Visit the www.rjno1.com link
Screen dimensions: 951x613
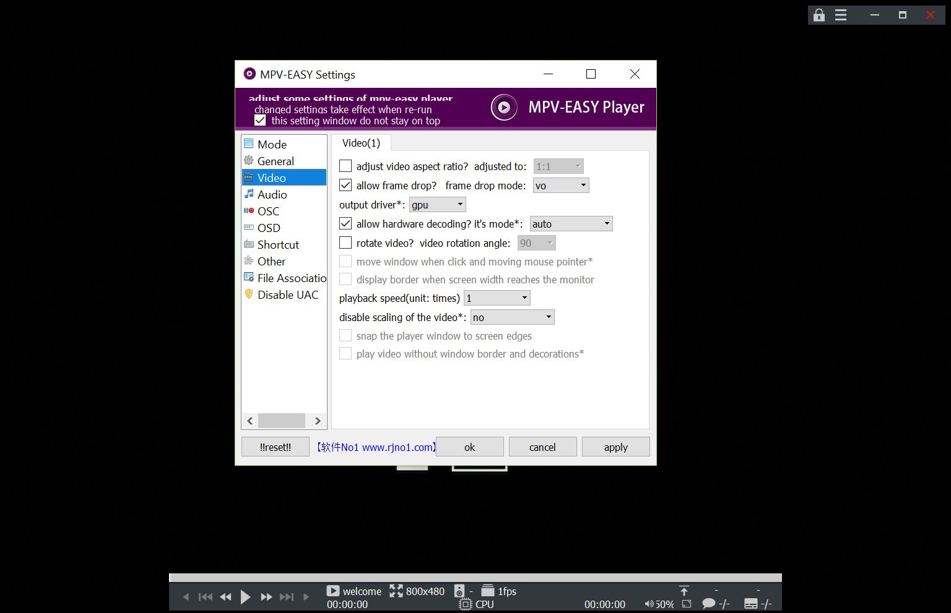[x=396, y=447]
